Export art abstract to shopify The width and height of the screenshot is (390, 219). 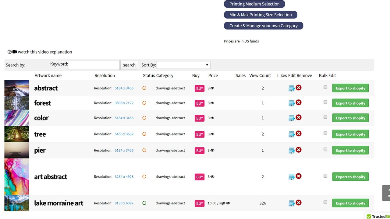pyautogui.click(x=350, y=177)
